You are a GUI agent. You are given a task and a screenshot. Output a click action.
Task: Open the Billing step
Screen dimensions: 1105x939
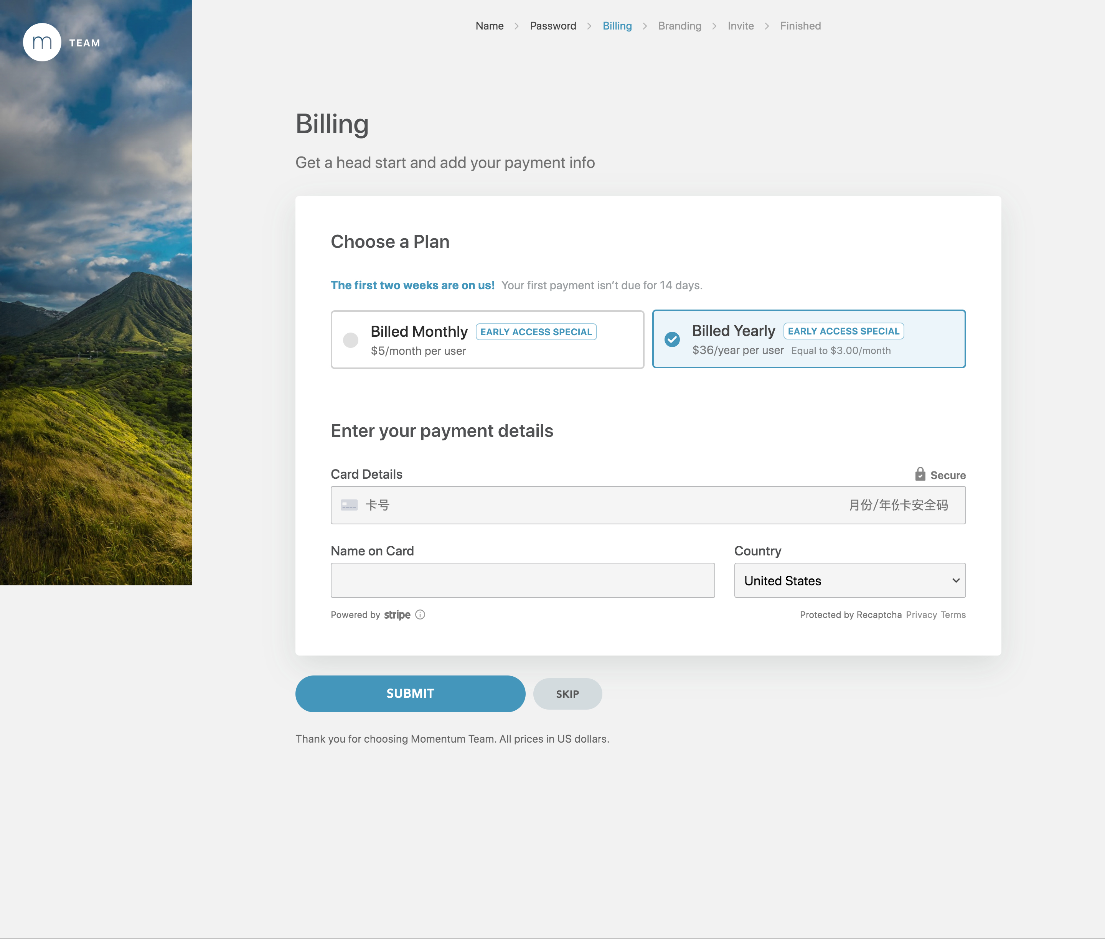pos(617,26)
